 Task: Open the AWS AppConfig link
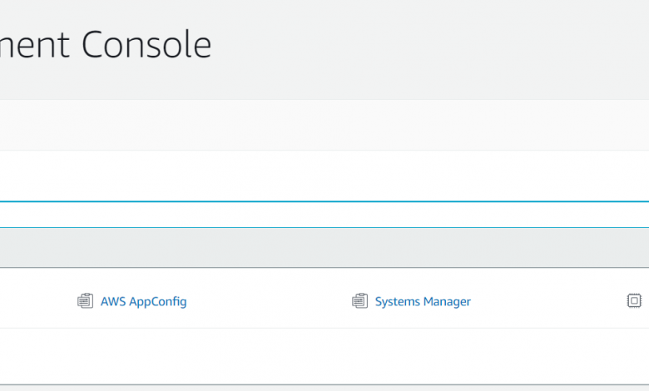(143, 301)
